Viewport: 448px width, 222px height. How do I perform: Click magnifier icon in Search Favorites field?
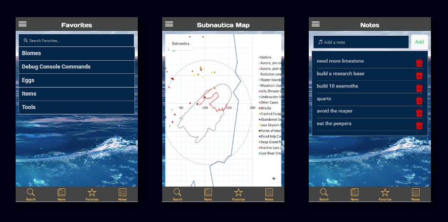26,41
